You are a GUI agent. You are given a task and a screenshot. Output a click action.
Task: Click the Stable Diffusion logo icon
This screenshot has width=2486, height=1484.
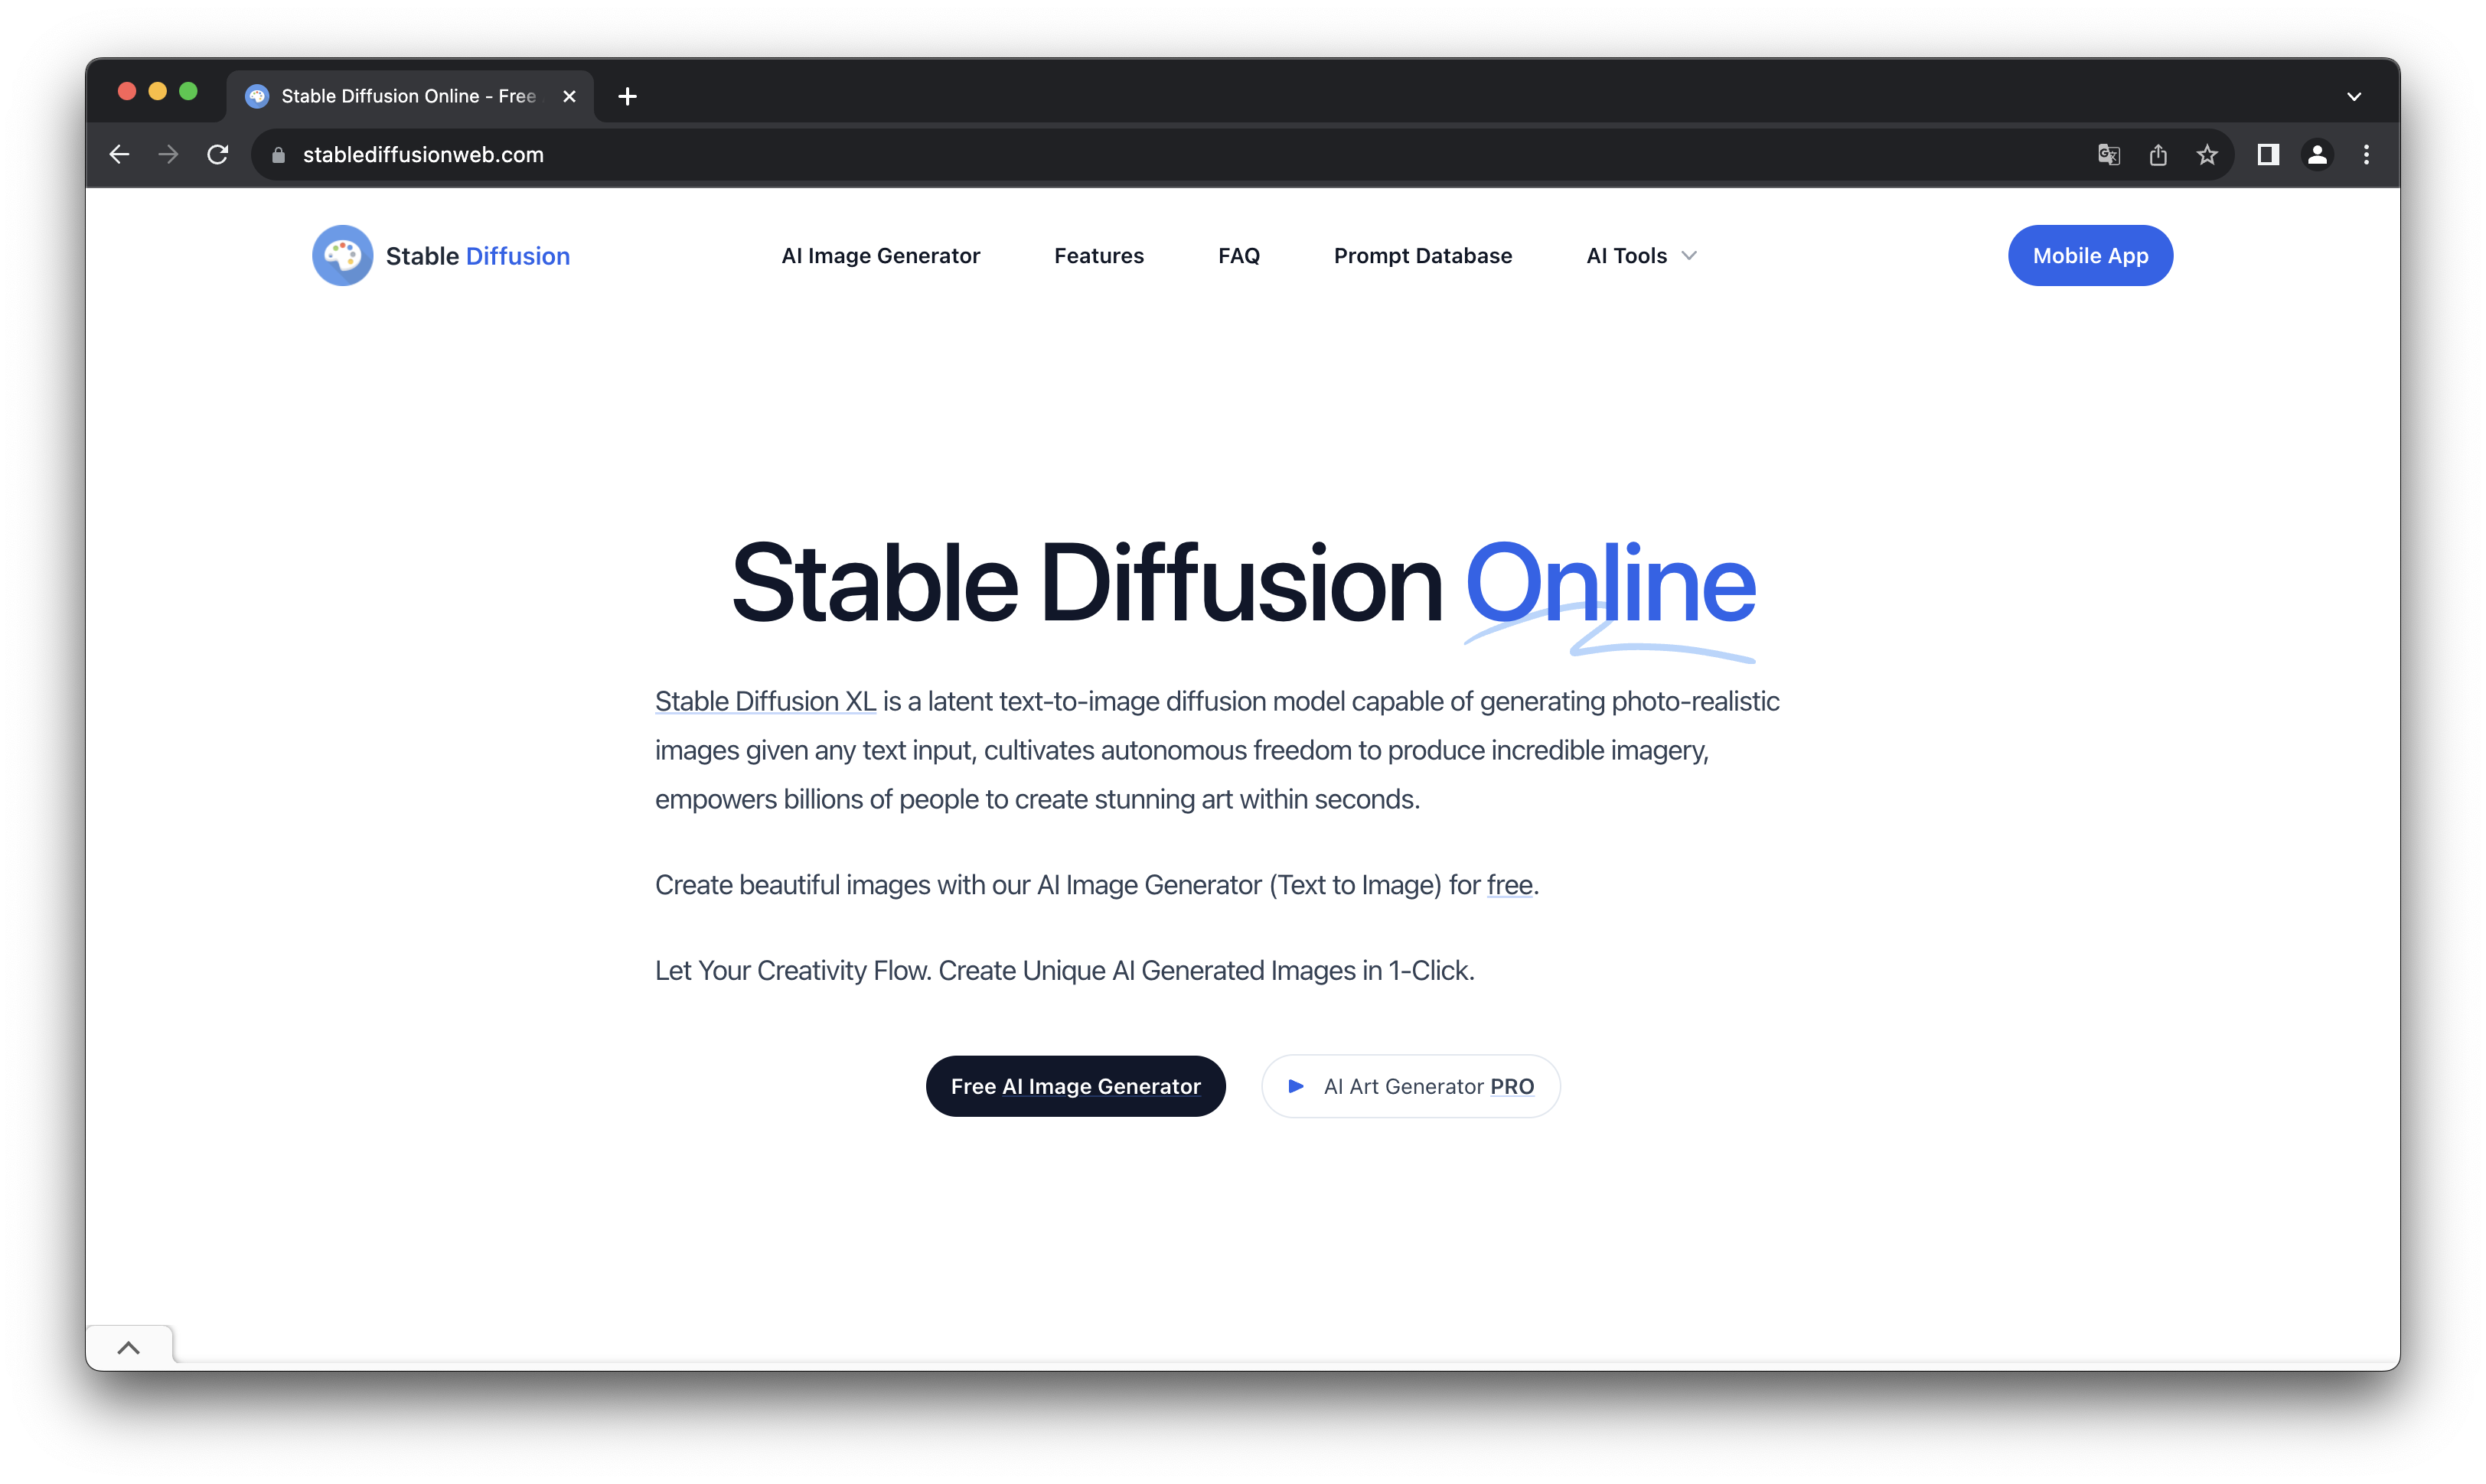point(341,255)
